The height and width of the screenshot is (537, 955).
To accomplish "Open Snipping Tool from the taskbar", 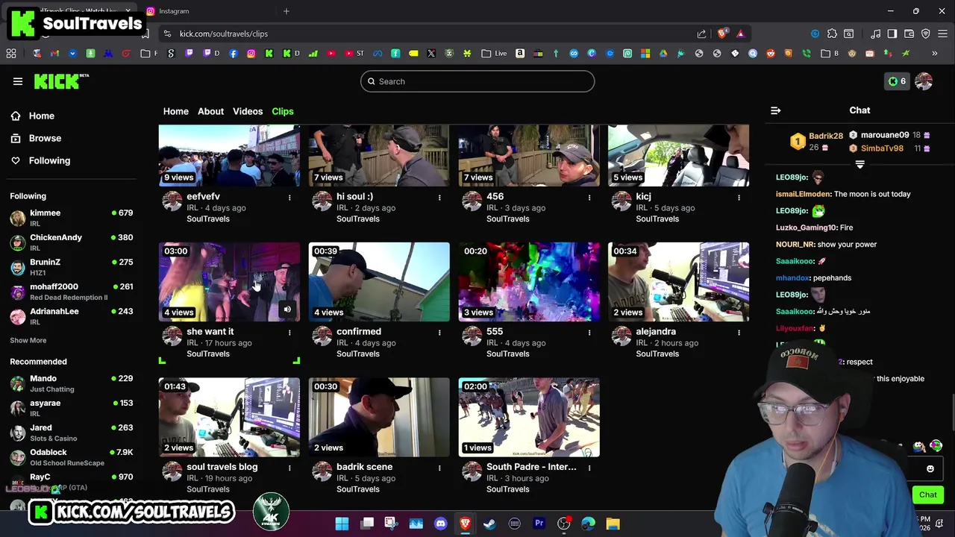I will (x=392, y=524).
